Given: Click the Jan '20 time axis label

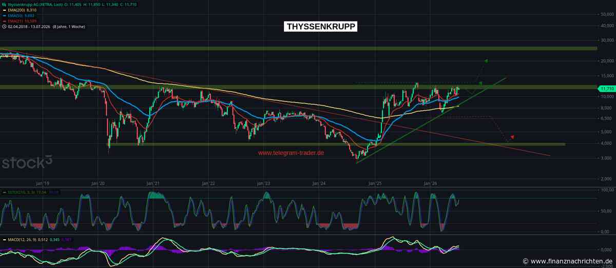Looking at the screenshot, I should 98,182.
